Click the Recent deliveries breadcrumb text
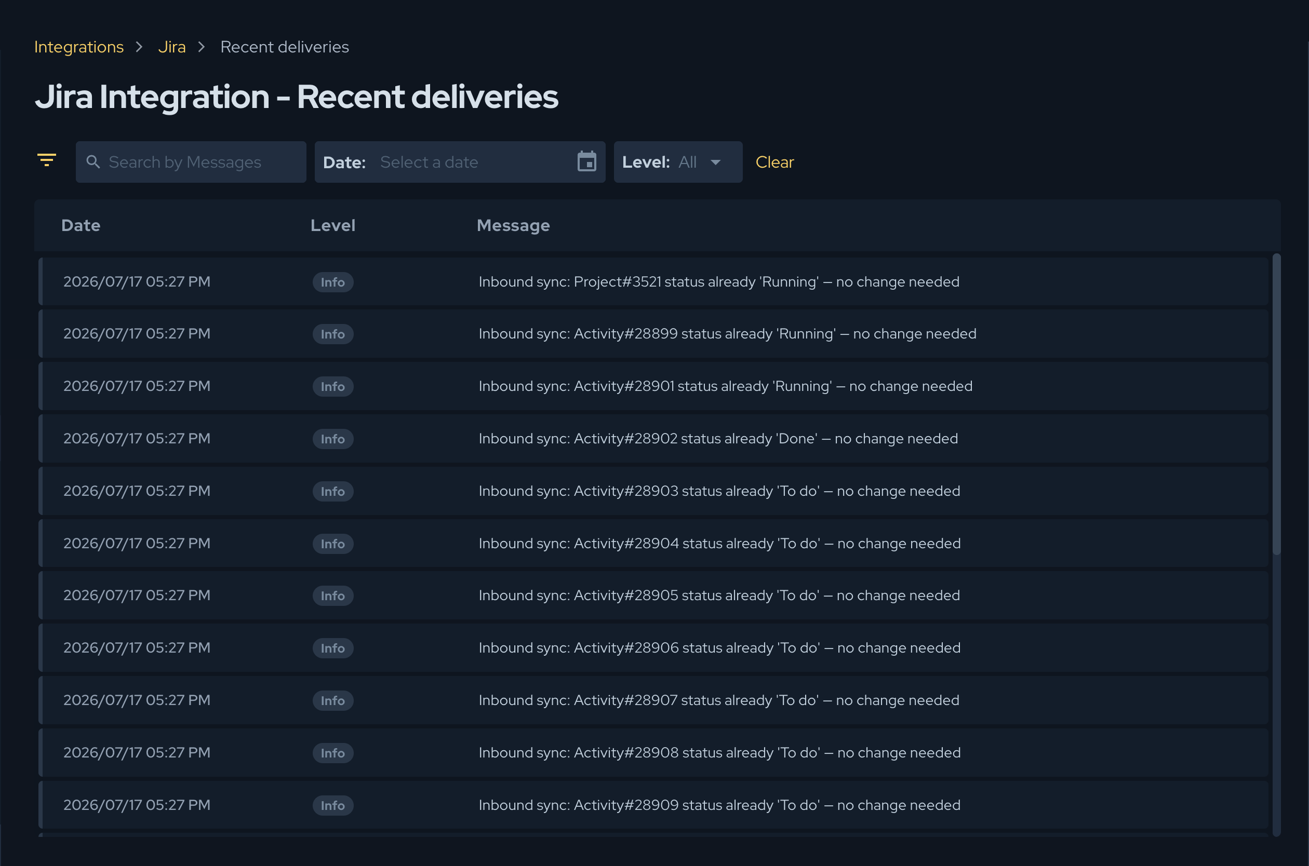The width and height of the screenshot is (1309, 866). tap(285, 47)
